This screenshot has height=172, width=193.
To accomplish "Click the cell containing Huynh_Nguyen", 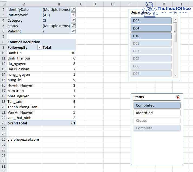I will (x=24, y=85).
